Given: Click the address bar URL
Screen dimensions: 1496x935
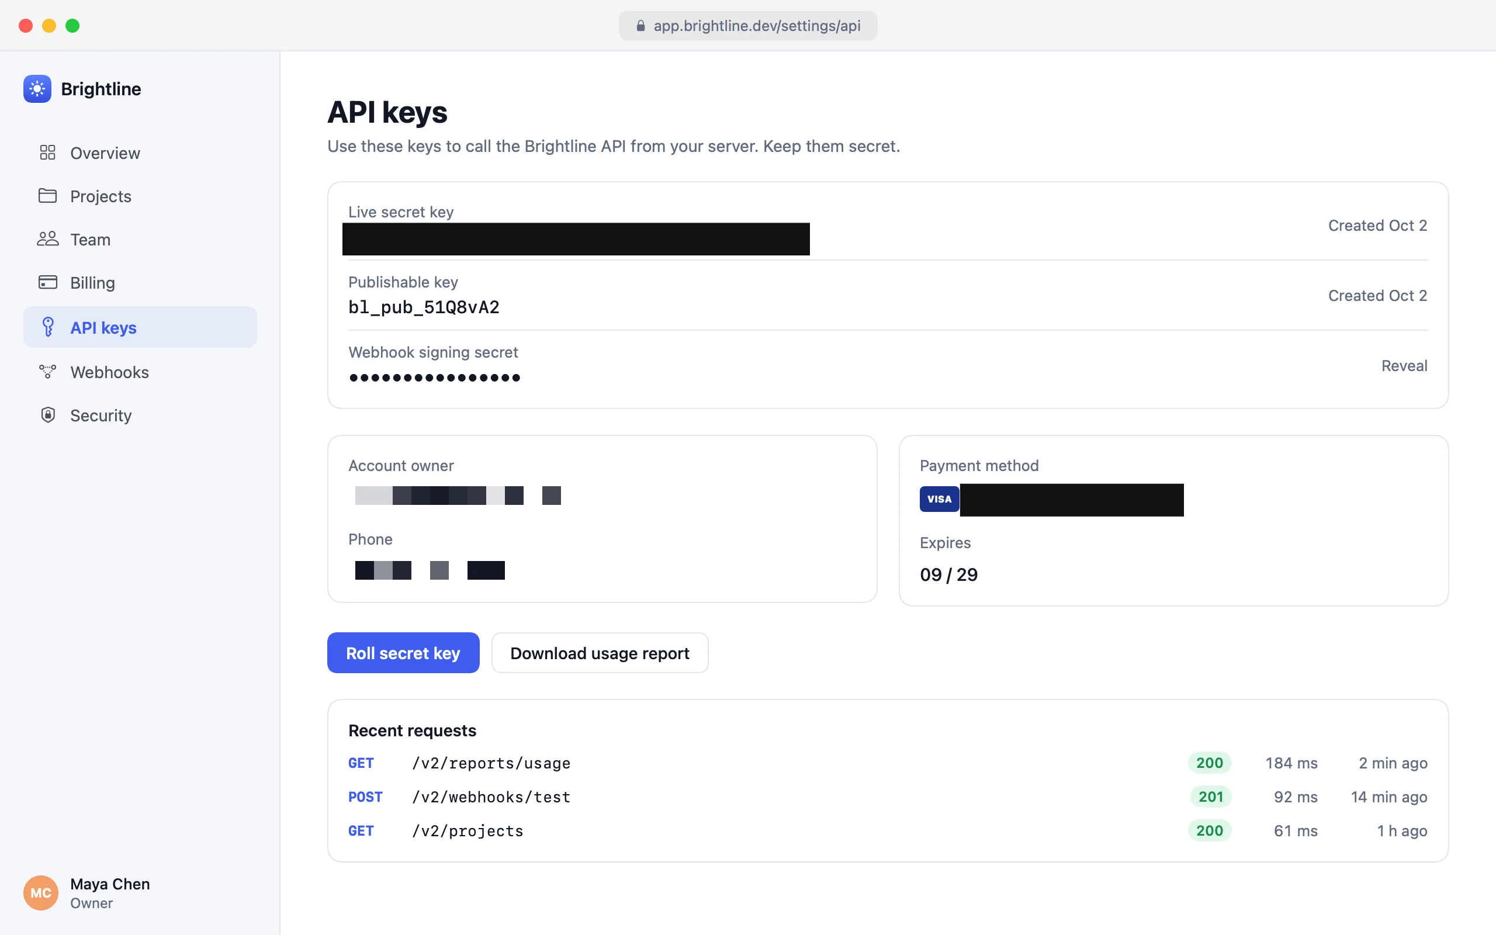Looking at the screenshot, I should 757,26.
